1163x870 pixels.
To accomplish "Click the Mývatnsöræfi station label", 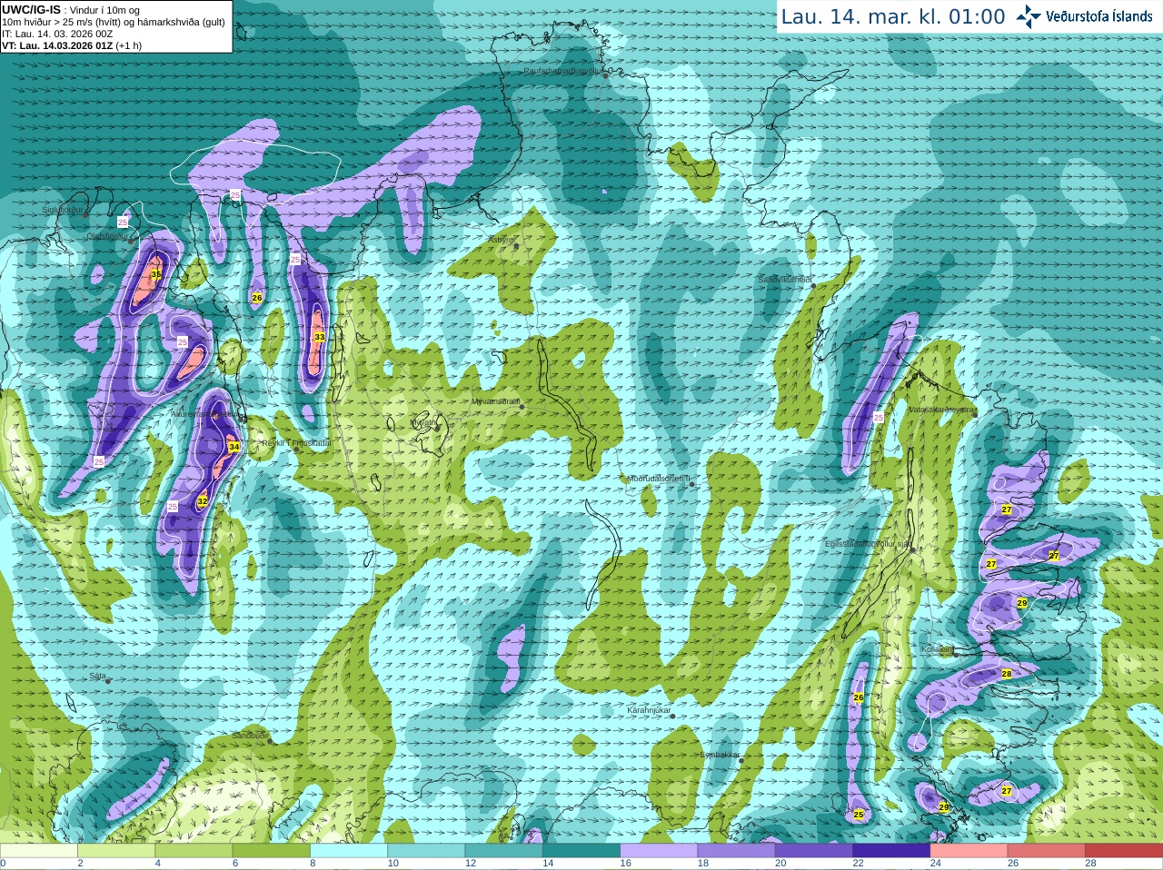I will [495, 401].
